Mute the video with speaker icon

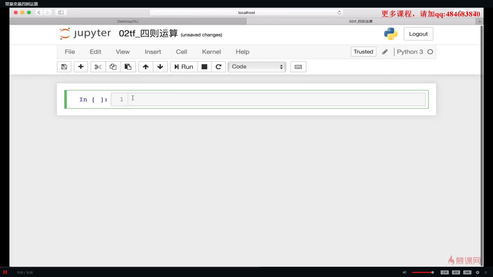(405, 272)
